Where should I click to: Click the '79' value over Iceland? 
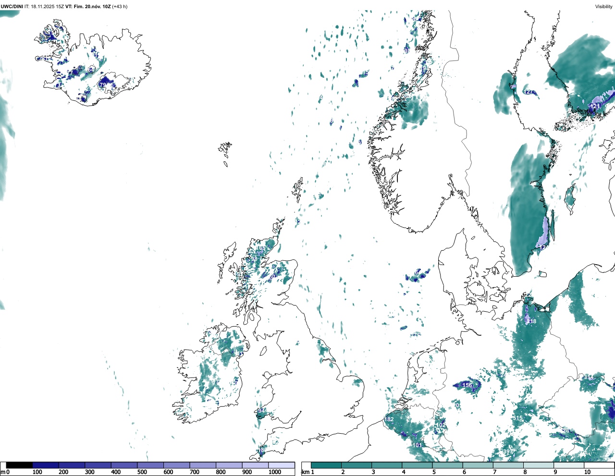tap(103, 85)
